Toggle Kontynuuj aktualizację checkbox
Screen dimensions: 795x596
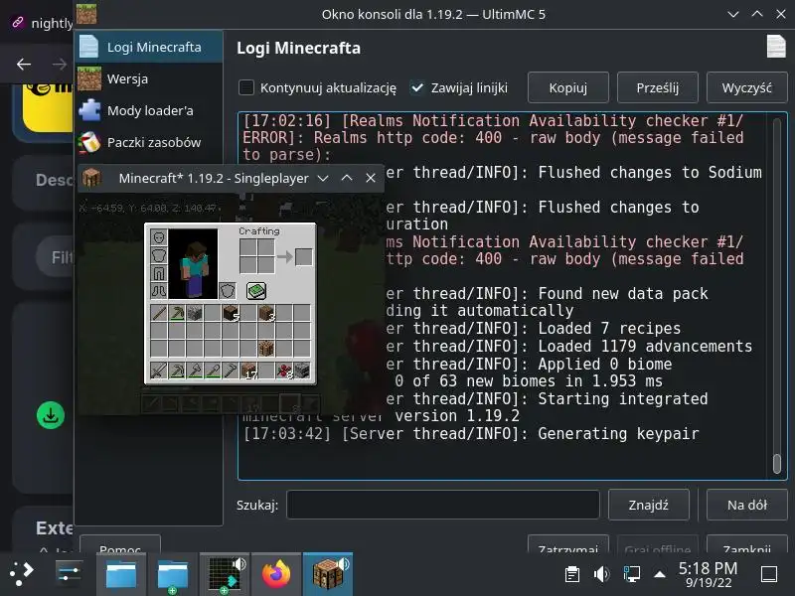pos(246,87)
